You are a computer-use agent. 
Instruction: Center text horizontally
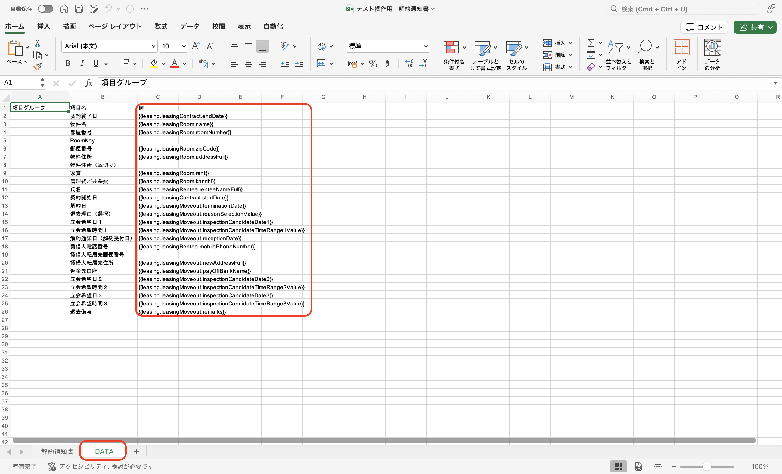(x=249, y=63)
